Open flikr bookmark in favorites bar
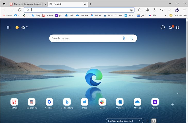The width and height of the screenshot is (188, 123). pyautogui.click(x=152, y=15)
